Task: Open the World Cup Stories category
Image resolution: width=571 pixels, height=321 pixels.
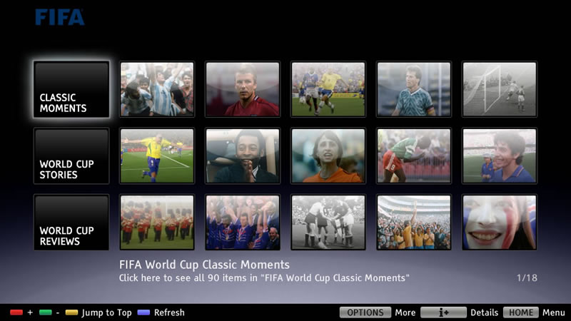Action: coord(71,156)
